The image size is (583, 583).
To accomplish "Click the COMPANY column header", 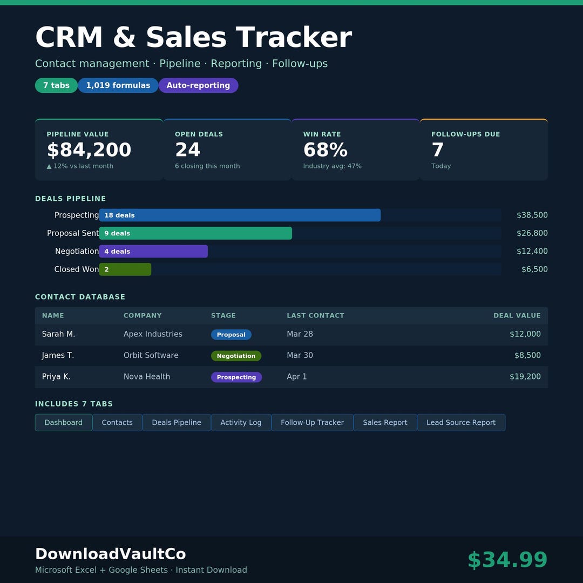I will (x=143, y=315).
